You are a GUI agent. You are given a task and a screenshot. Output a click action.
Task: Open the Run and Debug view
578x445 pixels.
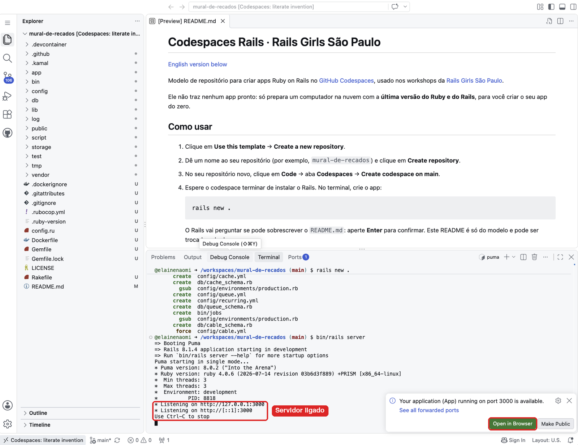tap(8, 96)
